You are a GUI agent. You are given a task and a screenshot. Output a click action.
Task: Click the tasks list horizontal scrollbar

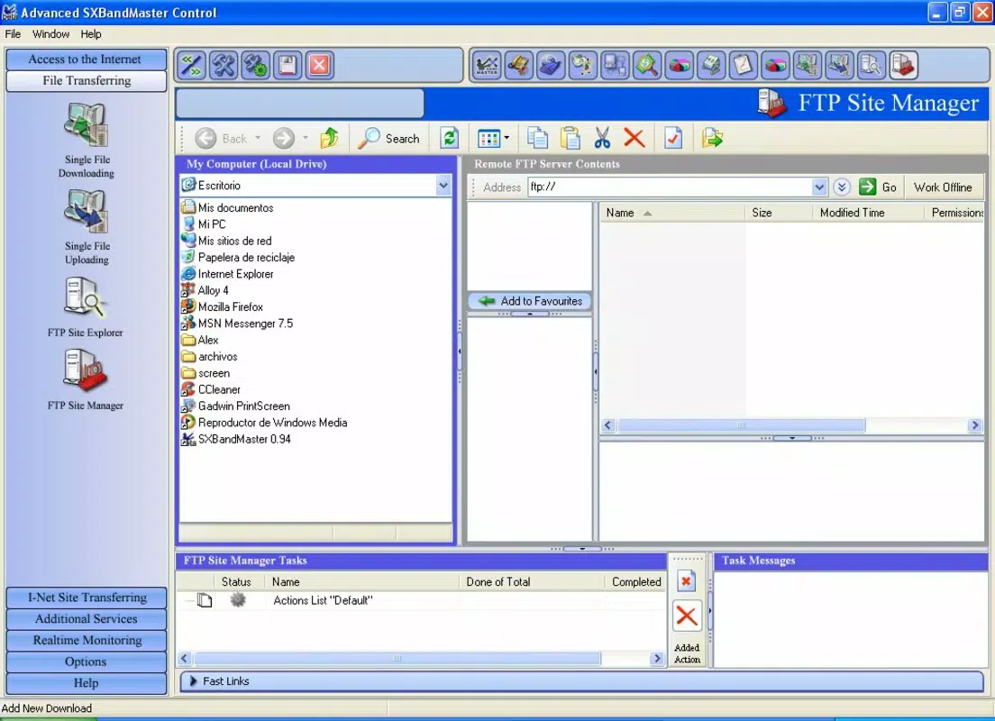click(397, 658)
